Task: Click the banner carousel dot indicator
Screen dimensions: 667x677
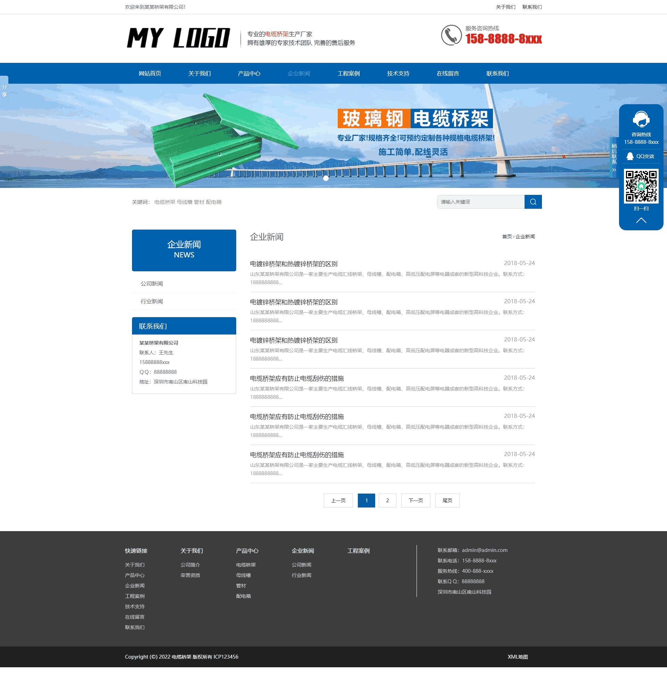Action: pos(326,178)
